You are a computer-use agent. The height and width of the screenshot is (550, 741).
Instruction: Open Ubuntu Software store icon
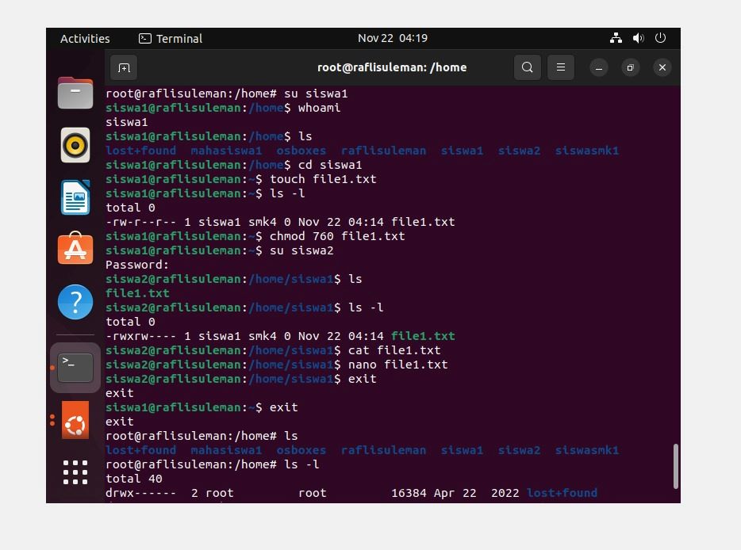[x=75, y=248]
